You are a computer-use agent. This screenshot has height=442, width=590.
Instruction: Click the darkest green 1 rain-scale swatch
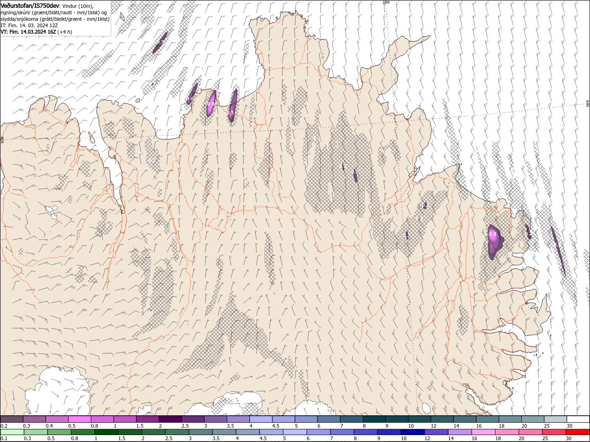(x=106, y=432)
